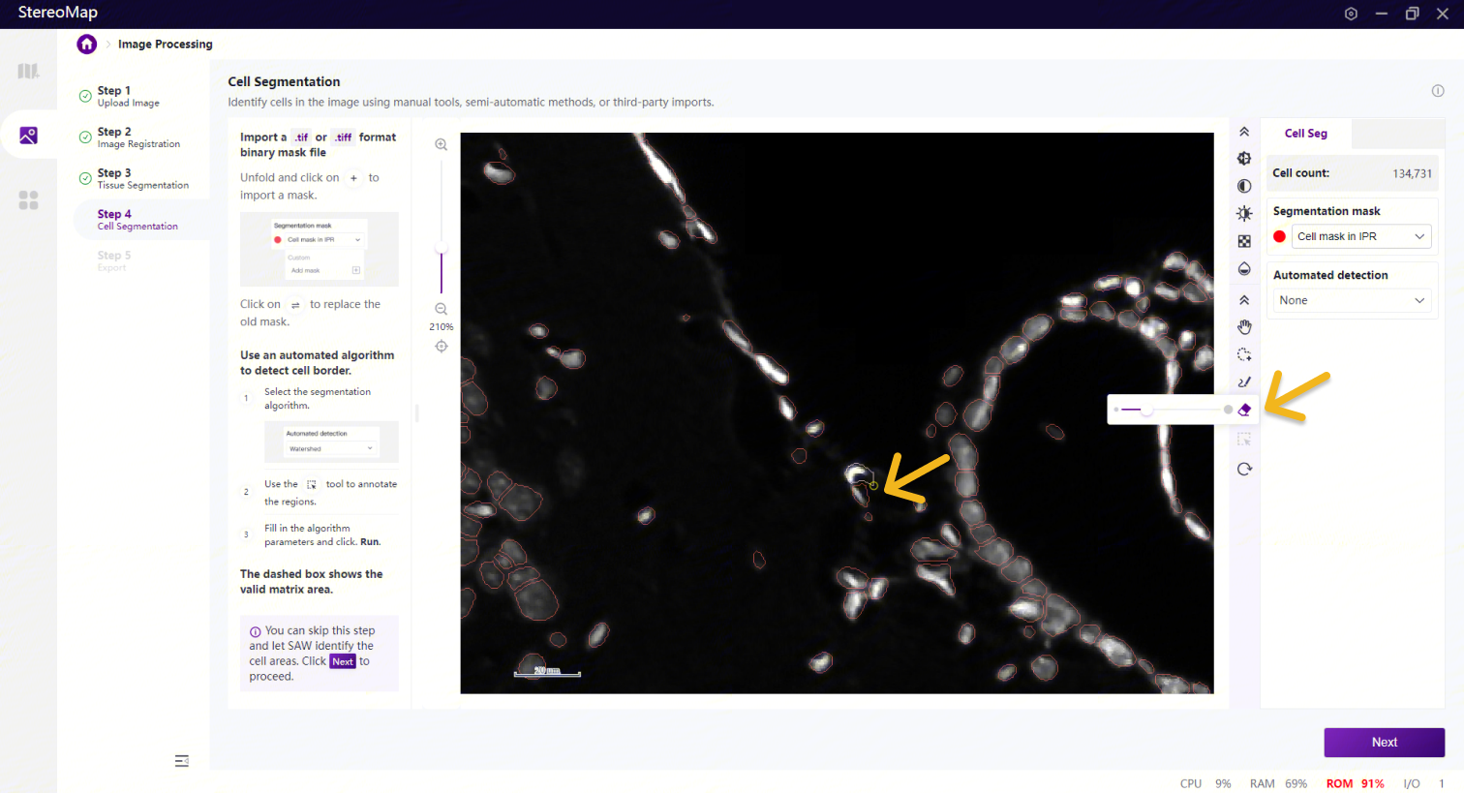The image size is (1464, 793).
Task: Open the four-squares toolkit sidebar icon
Action: (28, 200)
